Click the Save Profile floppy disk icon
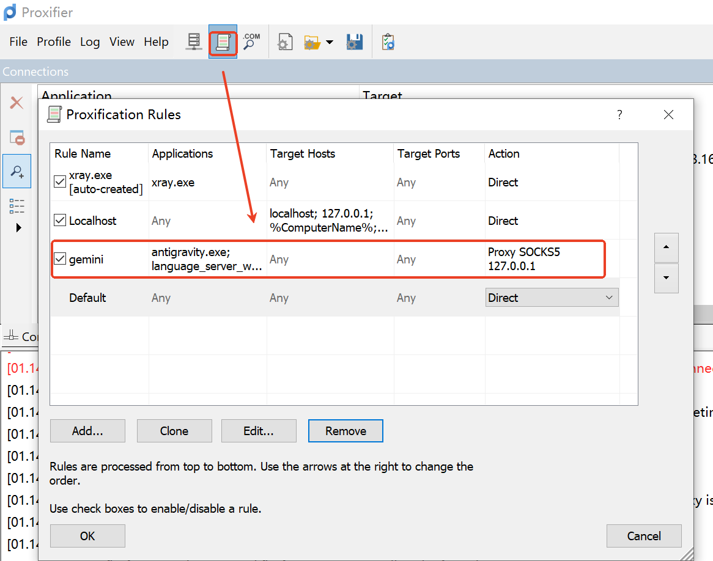The width and height of the screenshot is (713, 561). [355, 42]
